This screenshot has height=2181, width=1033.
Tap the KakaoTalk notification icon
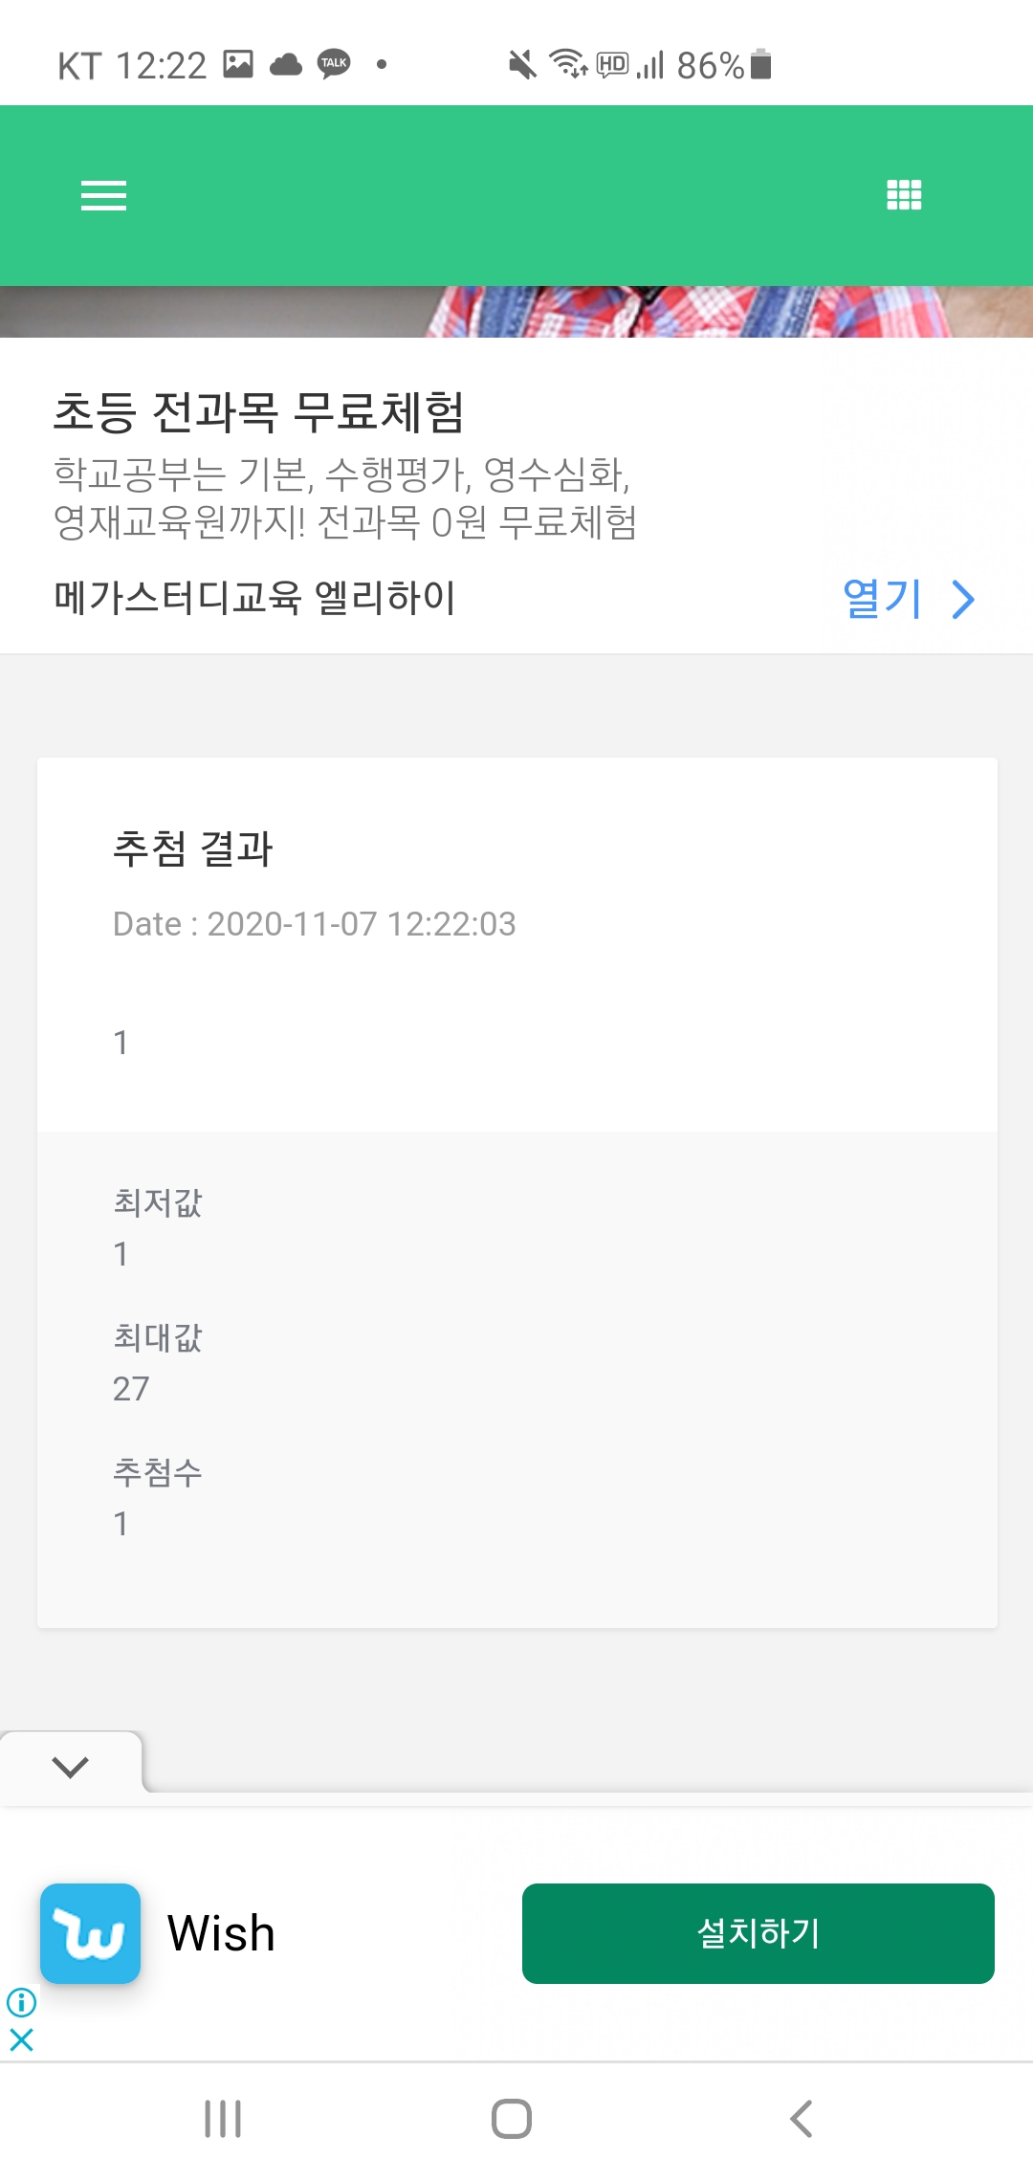click(x=334, y=64)
